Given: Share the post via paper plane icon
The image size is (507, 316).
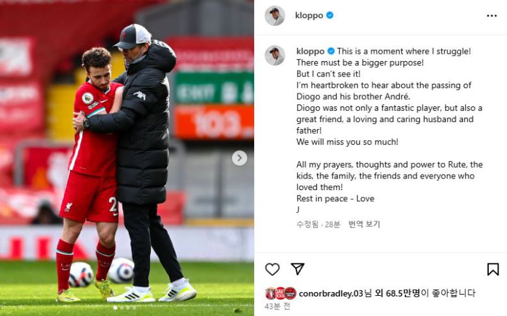Looking at the screenshot, I should coord(298,269).
